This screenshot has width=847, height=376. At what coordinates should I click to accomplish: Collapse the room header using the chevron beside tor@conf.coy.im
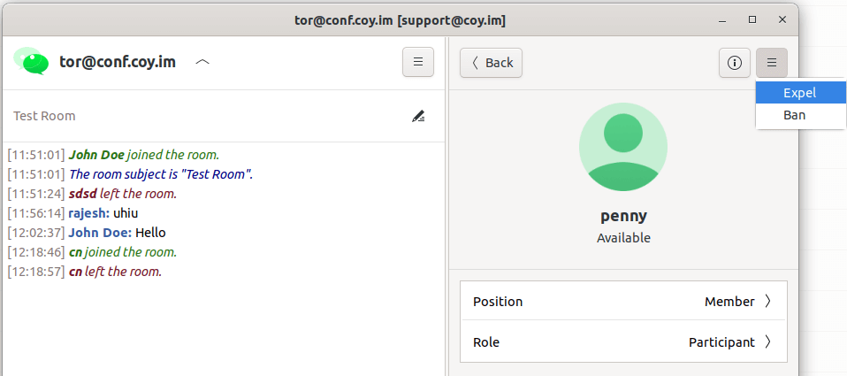pos(202,62)
